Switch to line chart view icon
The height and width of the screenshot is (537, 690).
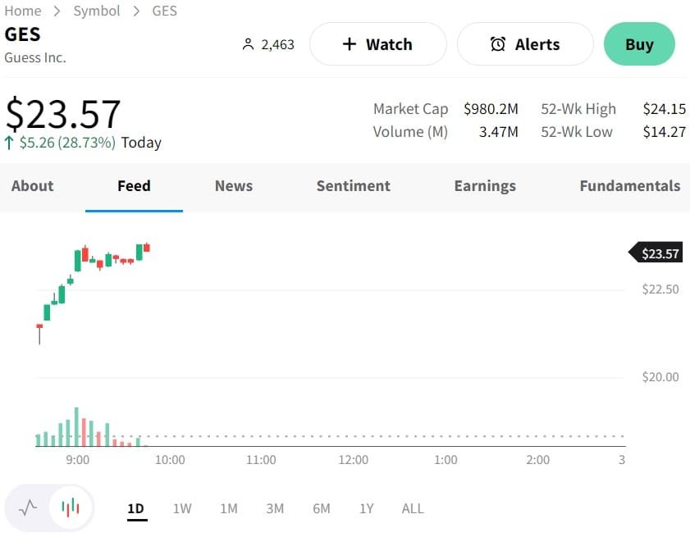coord(28,507)
